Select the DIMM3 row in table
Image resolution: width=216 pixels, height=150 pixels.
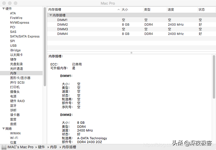pos(131,29)
